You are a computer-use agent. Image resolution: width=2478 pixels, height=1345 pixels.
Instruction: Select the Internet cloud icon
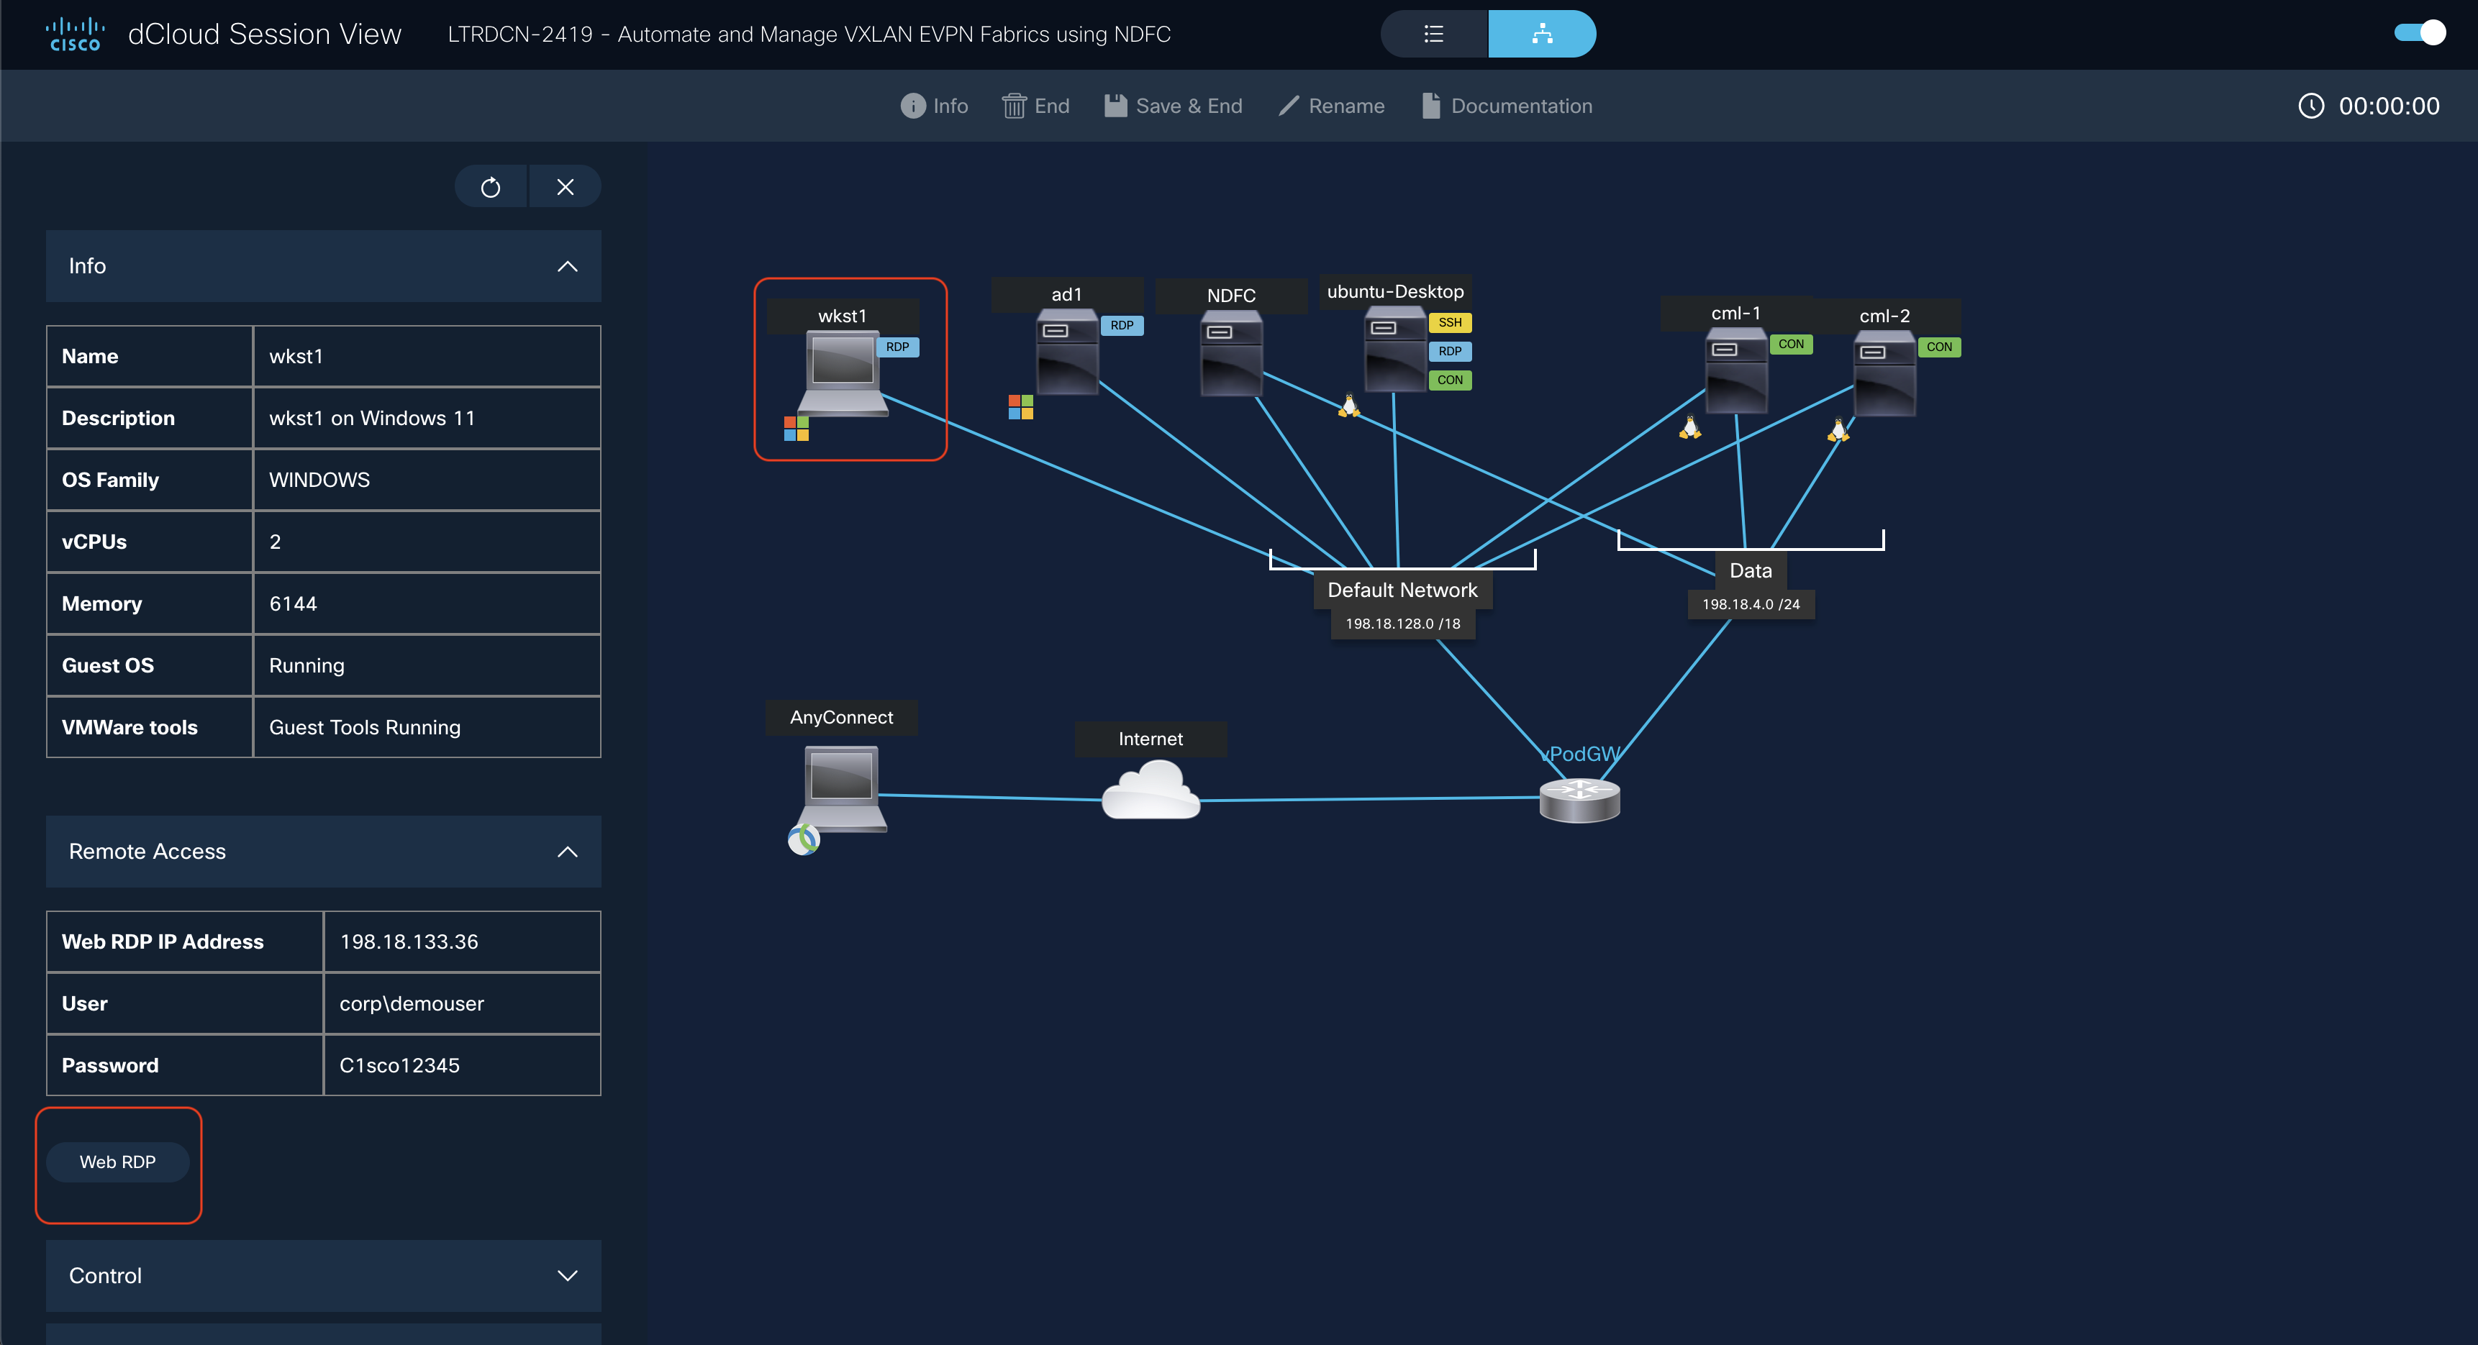1150,789
